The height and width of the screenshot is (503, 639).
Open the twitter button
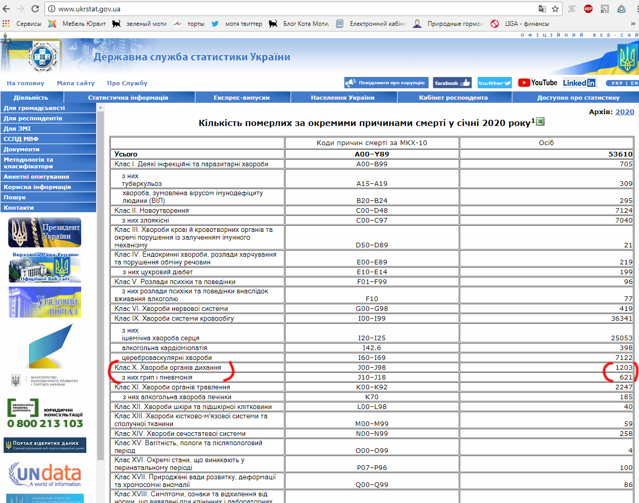click(494, 83)
